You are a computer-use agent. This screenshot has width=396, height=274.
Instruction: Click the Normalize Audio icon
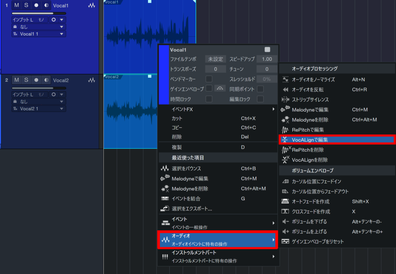(x=285, y=79)
